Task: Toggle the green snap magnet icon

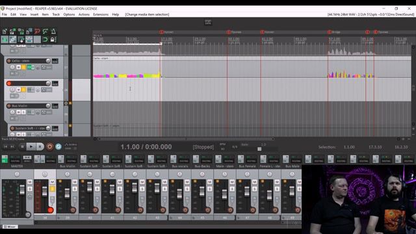Action: point(45,40)
